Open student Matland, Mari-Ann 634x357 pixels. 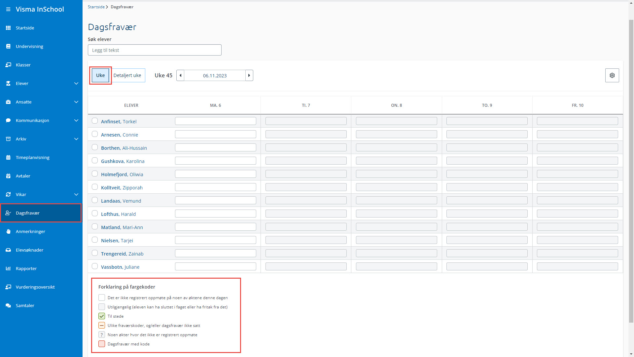(x=122, y=227)
